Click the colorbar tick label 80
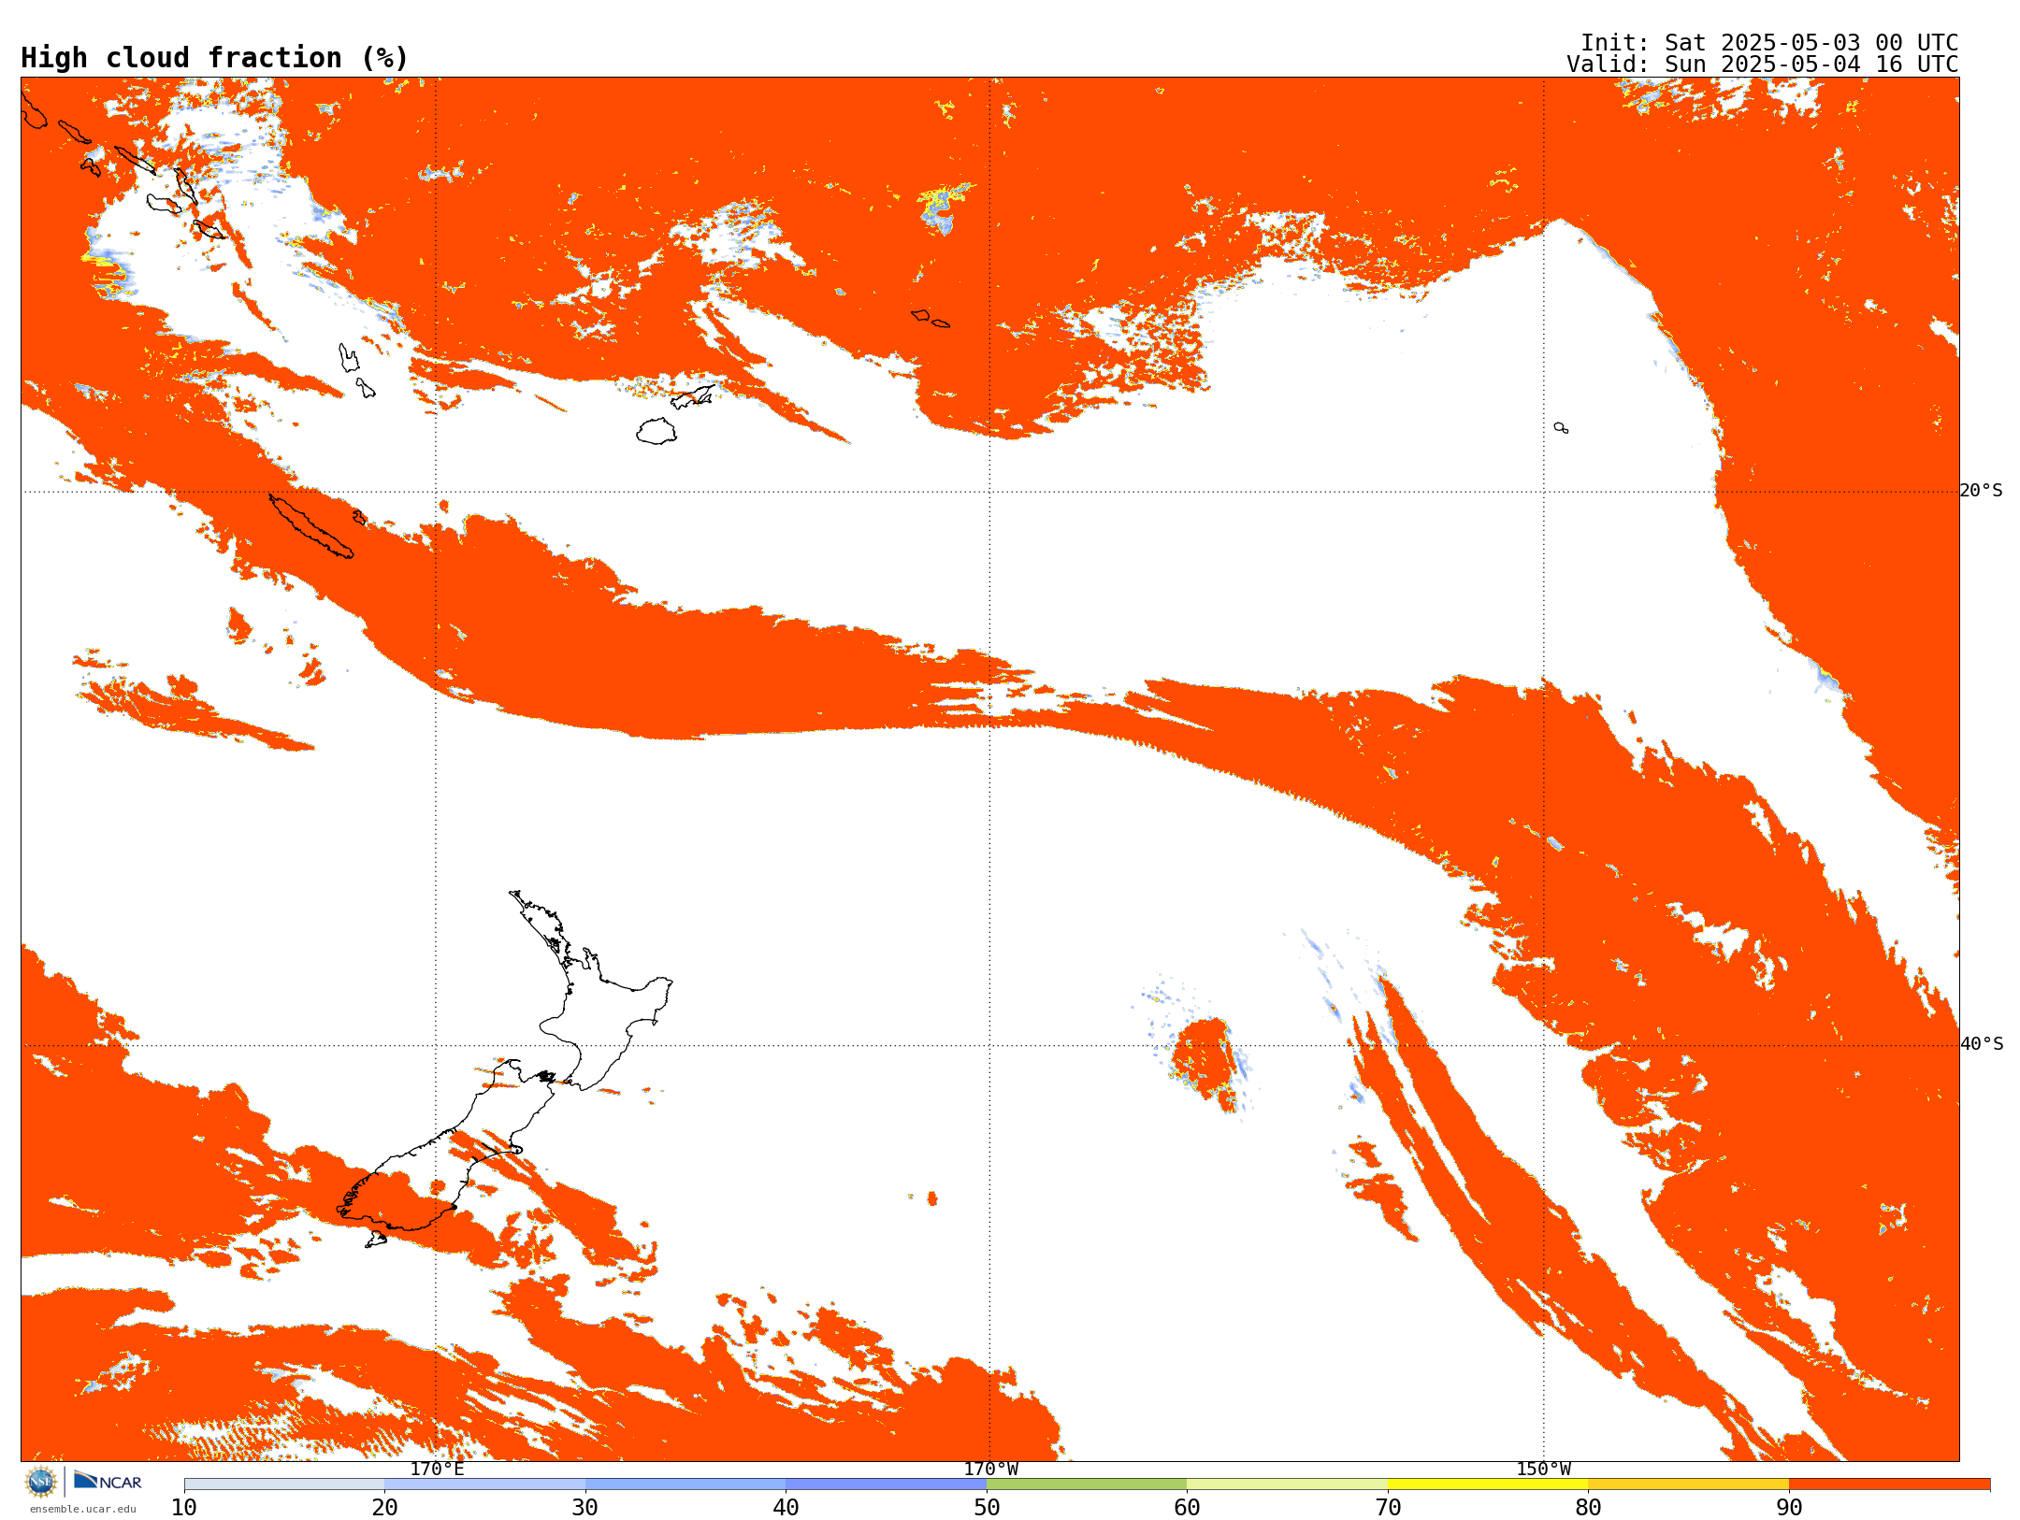 click(1588, 1508)
